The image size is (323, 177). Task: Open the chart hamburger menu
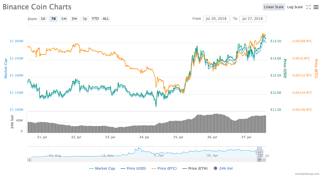pyautogui.click(x=316, y=7)
